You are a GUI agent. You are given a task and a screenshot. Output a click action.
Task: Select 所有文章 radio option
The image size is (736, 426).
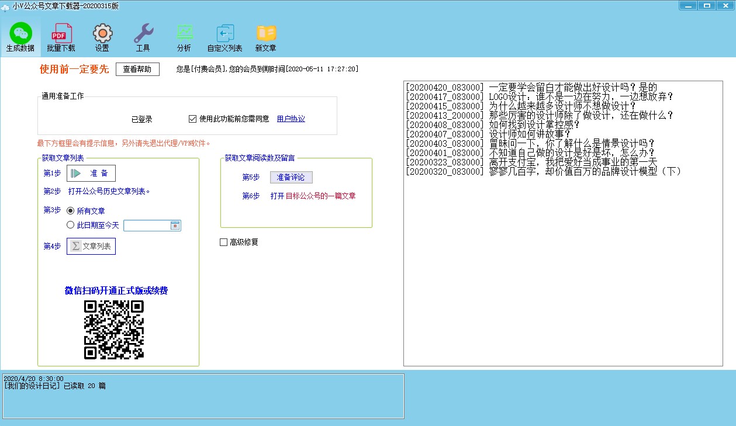point(71,211)
